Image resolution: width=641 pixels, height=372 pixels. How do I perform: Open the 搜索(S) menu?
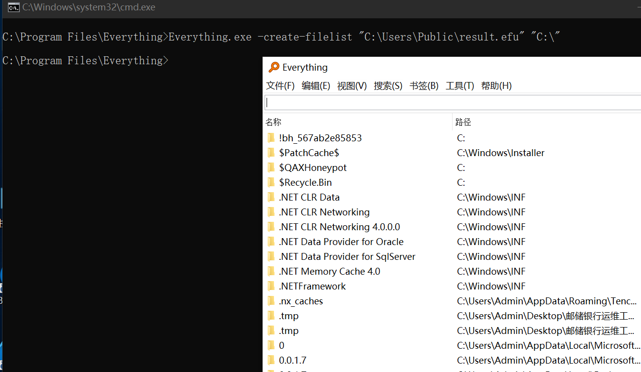[388, 86]
